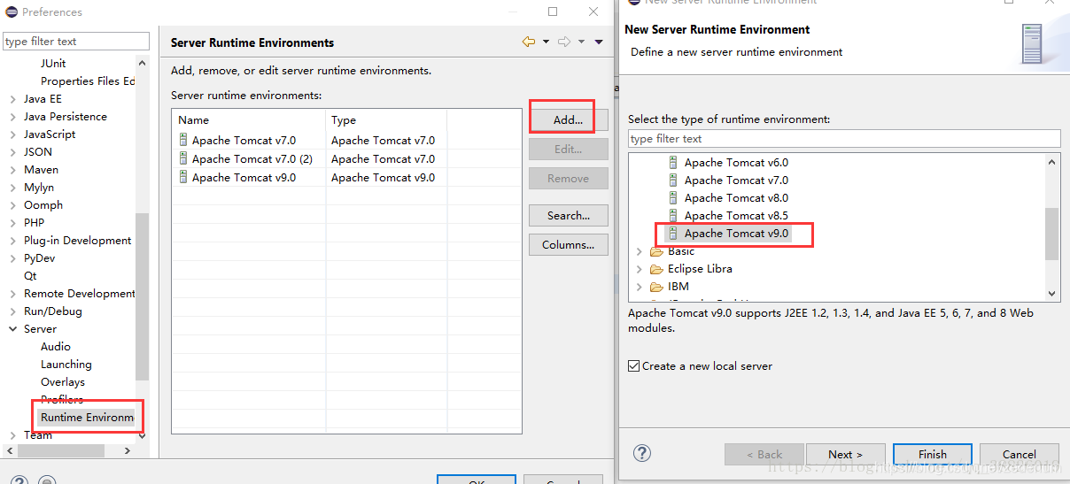The image size is (1070, 484).
Task: Click Apache Tomcat v7.0 (2) server icon
Action: point(183,158)
